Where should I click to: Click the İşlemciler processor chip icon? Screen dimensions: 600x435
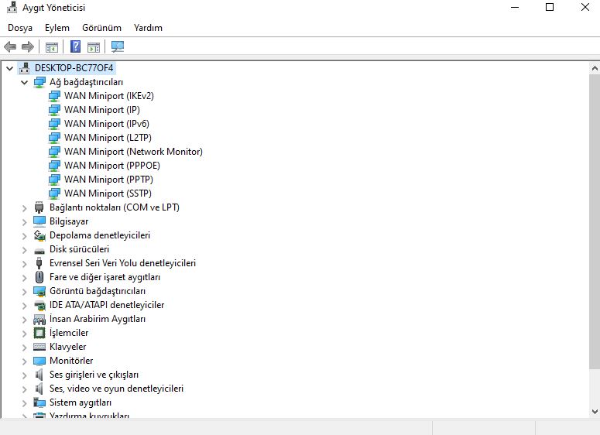click(x=39, y=333)
